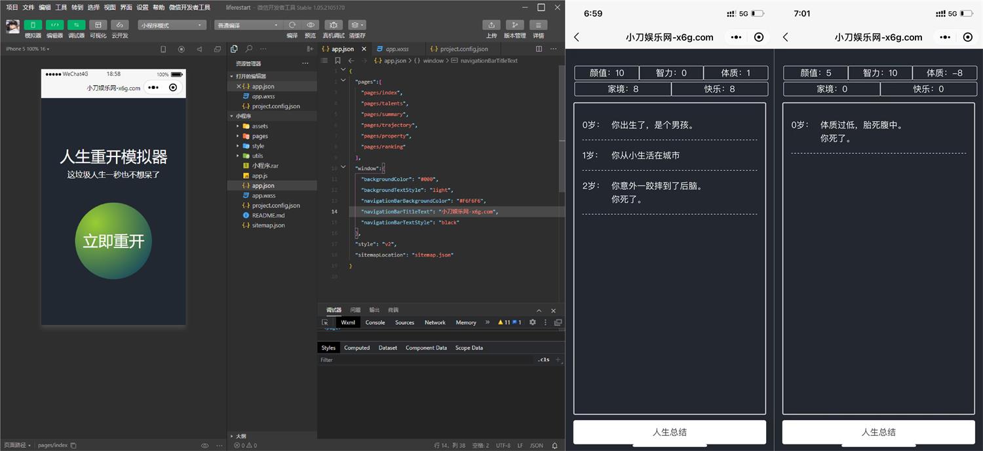983x451 pixels.
Task: Toggle the page path visibility eye icon
Action: [x=205, y=445]
